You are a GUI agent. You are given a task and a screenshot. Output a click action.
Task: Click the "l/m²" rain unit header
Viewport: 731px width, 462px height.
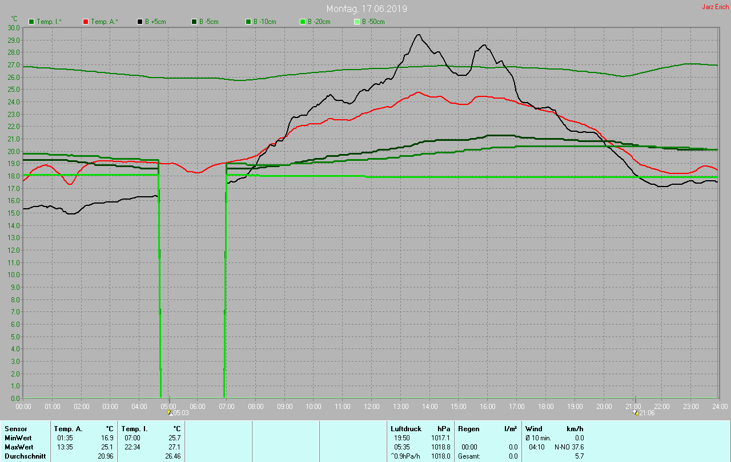click(511, 428)
